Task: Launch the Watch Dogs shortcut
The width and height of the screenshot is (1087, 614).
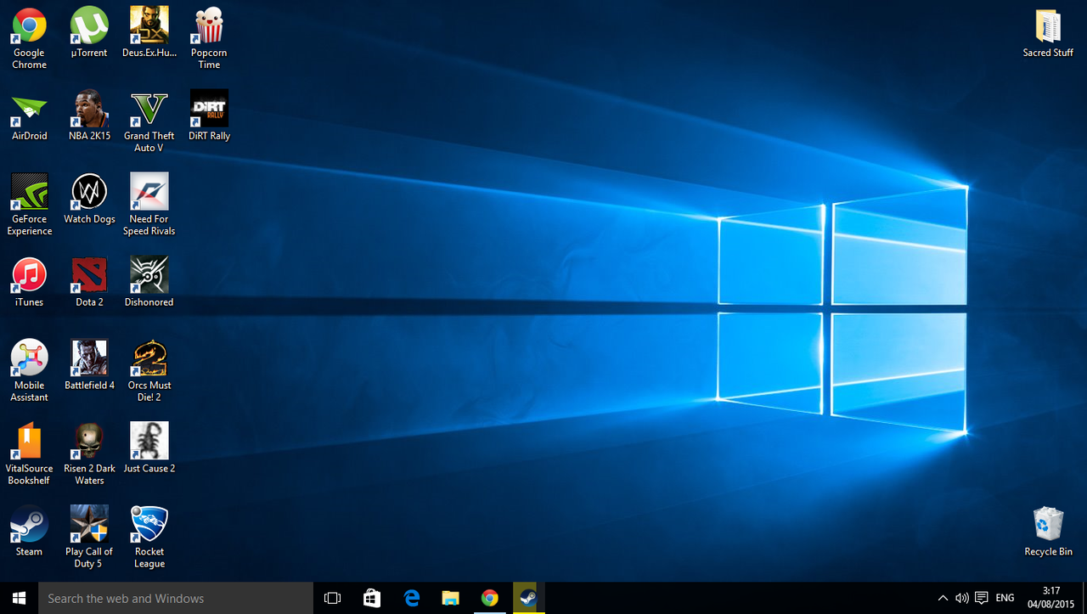Action: (x=89, y=199)
